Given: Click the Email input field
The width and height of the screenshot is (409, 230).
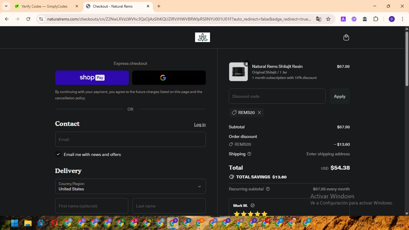Looking at the screenshot, I should pos(130,139).
